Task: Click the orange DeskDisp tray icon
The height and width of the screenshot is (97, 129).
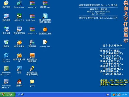Action: [114, 95]
